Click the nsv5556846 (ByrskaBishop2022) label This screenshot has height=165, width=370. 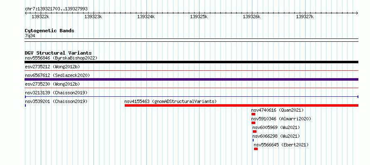point(61,58)
